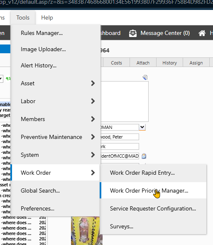Click the field containing 'wood, Peter'
The height and width of the screenshot is (245, 213).
[120, 137]
